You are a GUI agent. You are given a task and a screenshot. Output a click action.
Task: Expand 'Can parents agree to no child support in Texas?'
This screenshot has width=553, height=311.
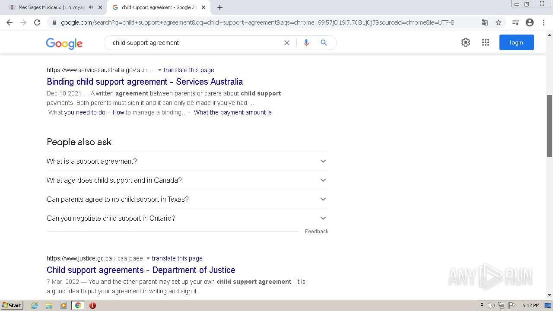[187, 199]
